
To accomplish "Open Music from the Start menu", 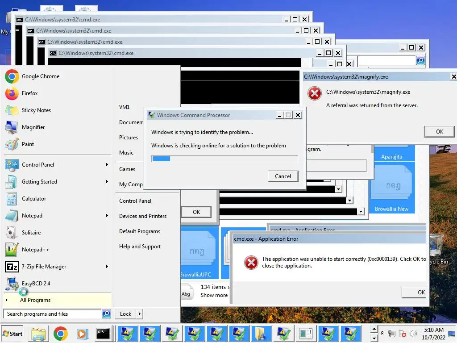I will coord(126,153).
